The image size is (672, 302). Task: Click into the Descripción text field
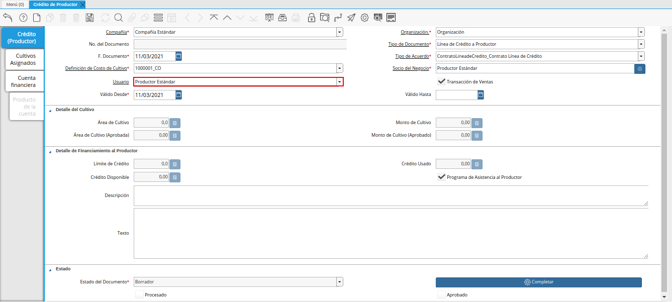[391, 195]
